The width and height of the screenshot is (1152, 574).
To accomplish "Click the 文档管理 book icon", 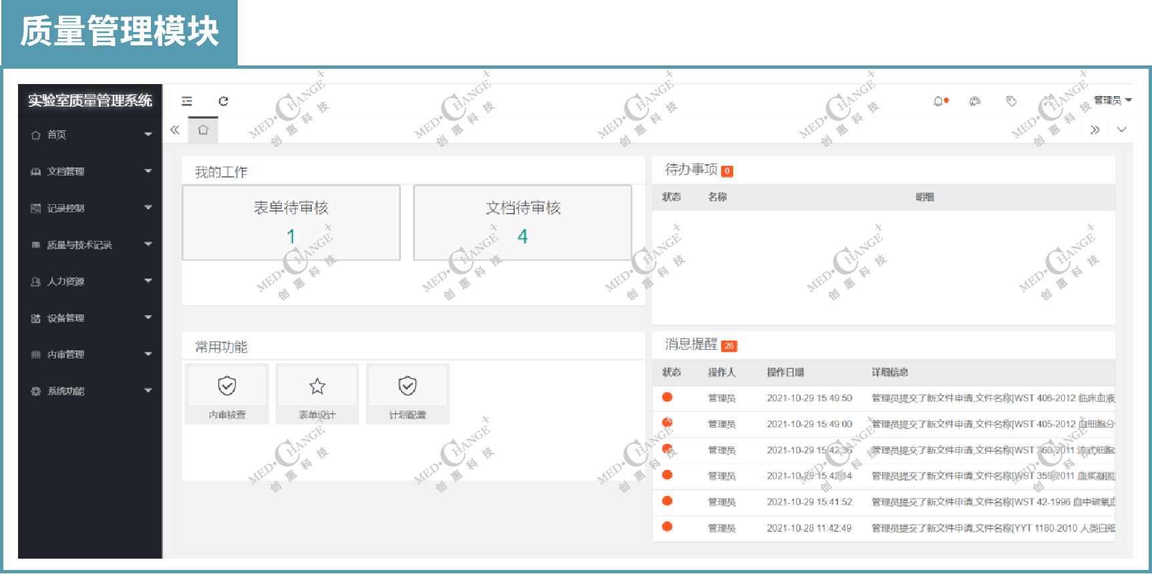I will tap(36, 172).
